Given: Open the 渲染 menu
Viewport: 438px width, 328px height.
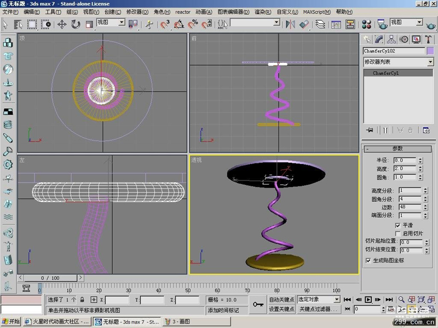Looking at the screenshot, I should click(263, 12).
